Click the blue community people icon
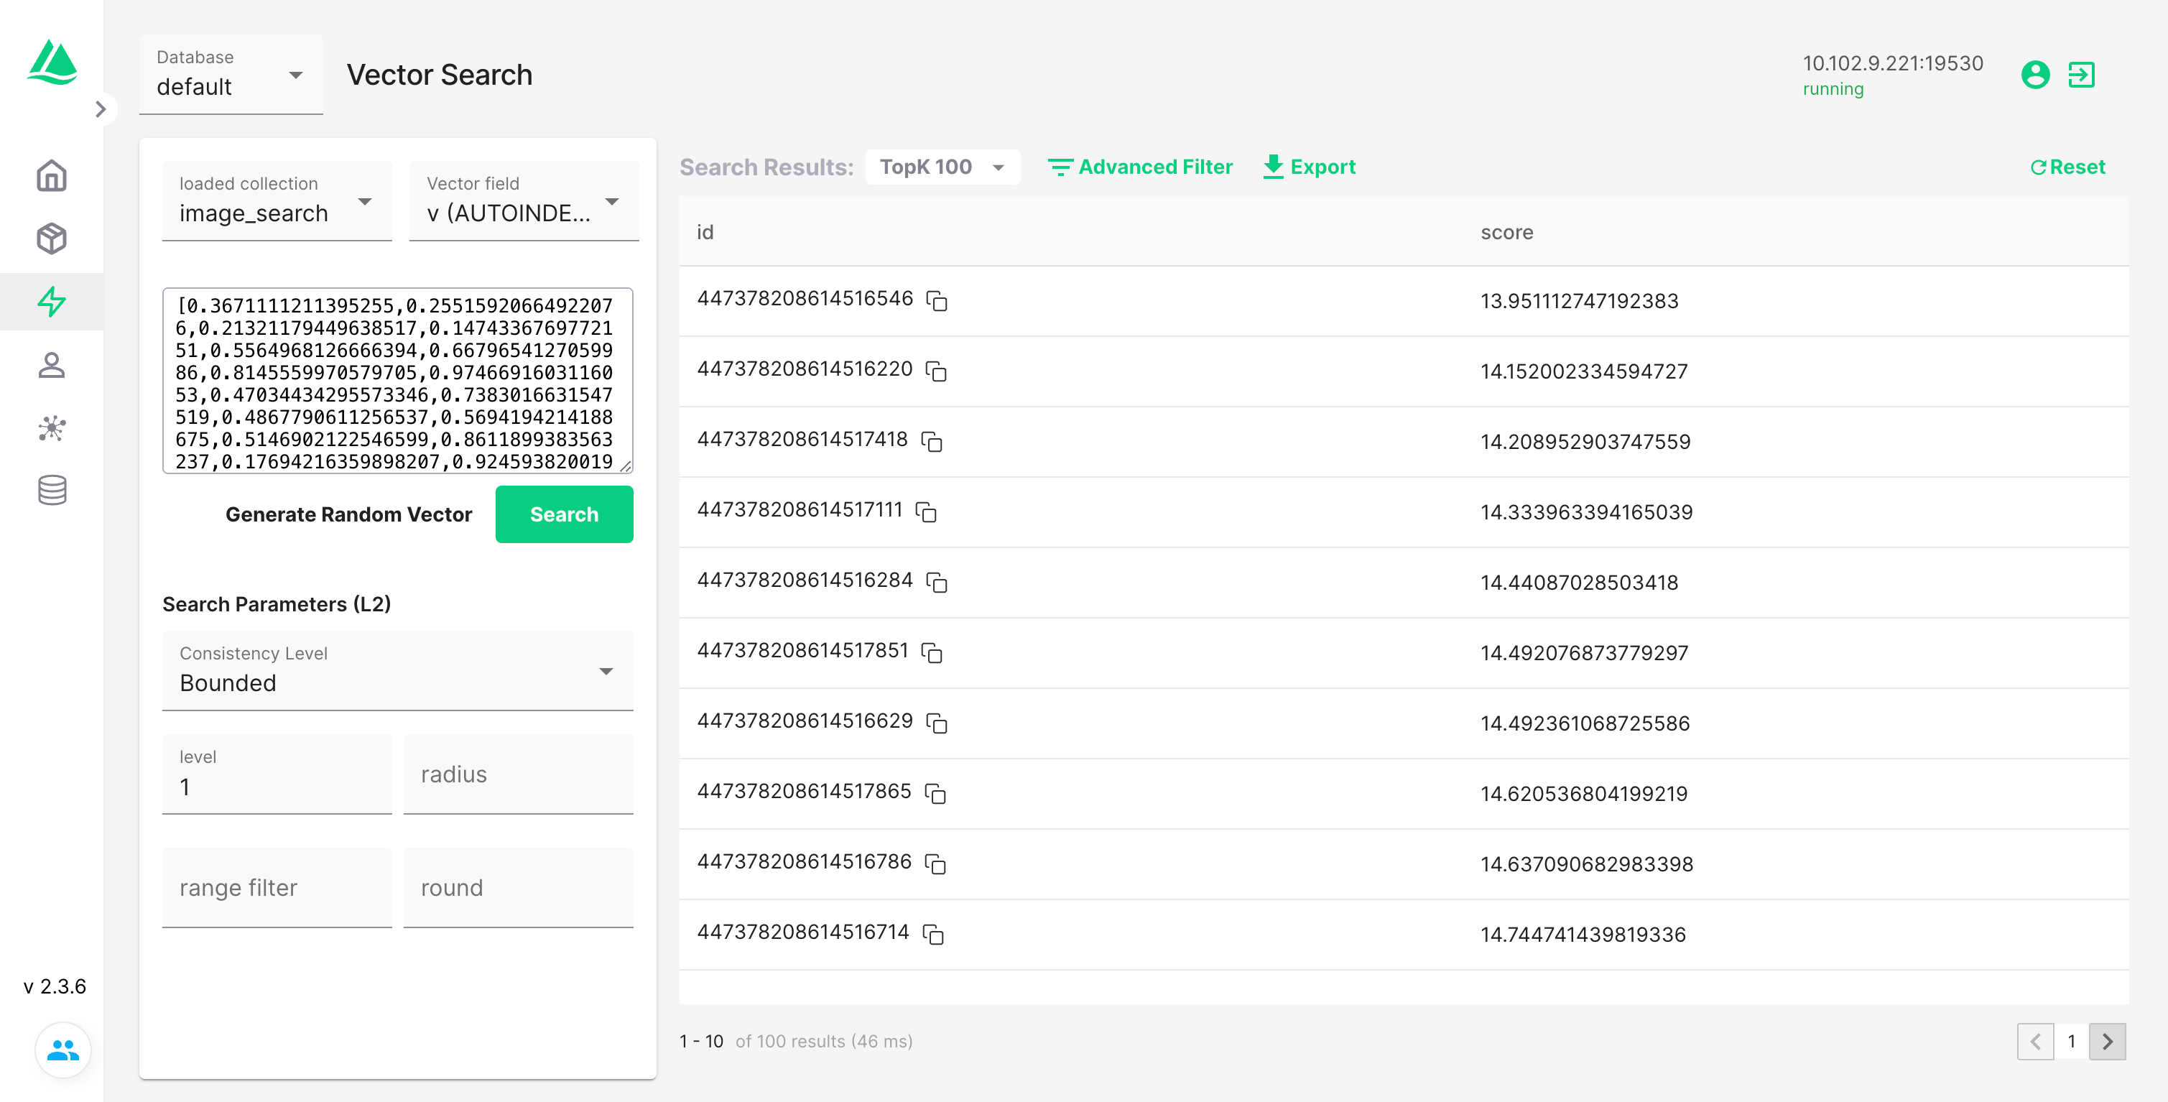 [x=63, y=1050]
